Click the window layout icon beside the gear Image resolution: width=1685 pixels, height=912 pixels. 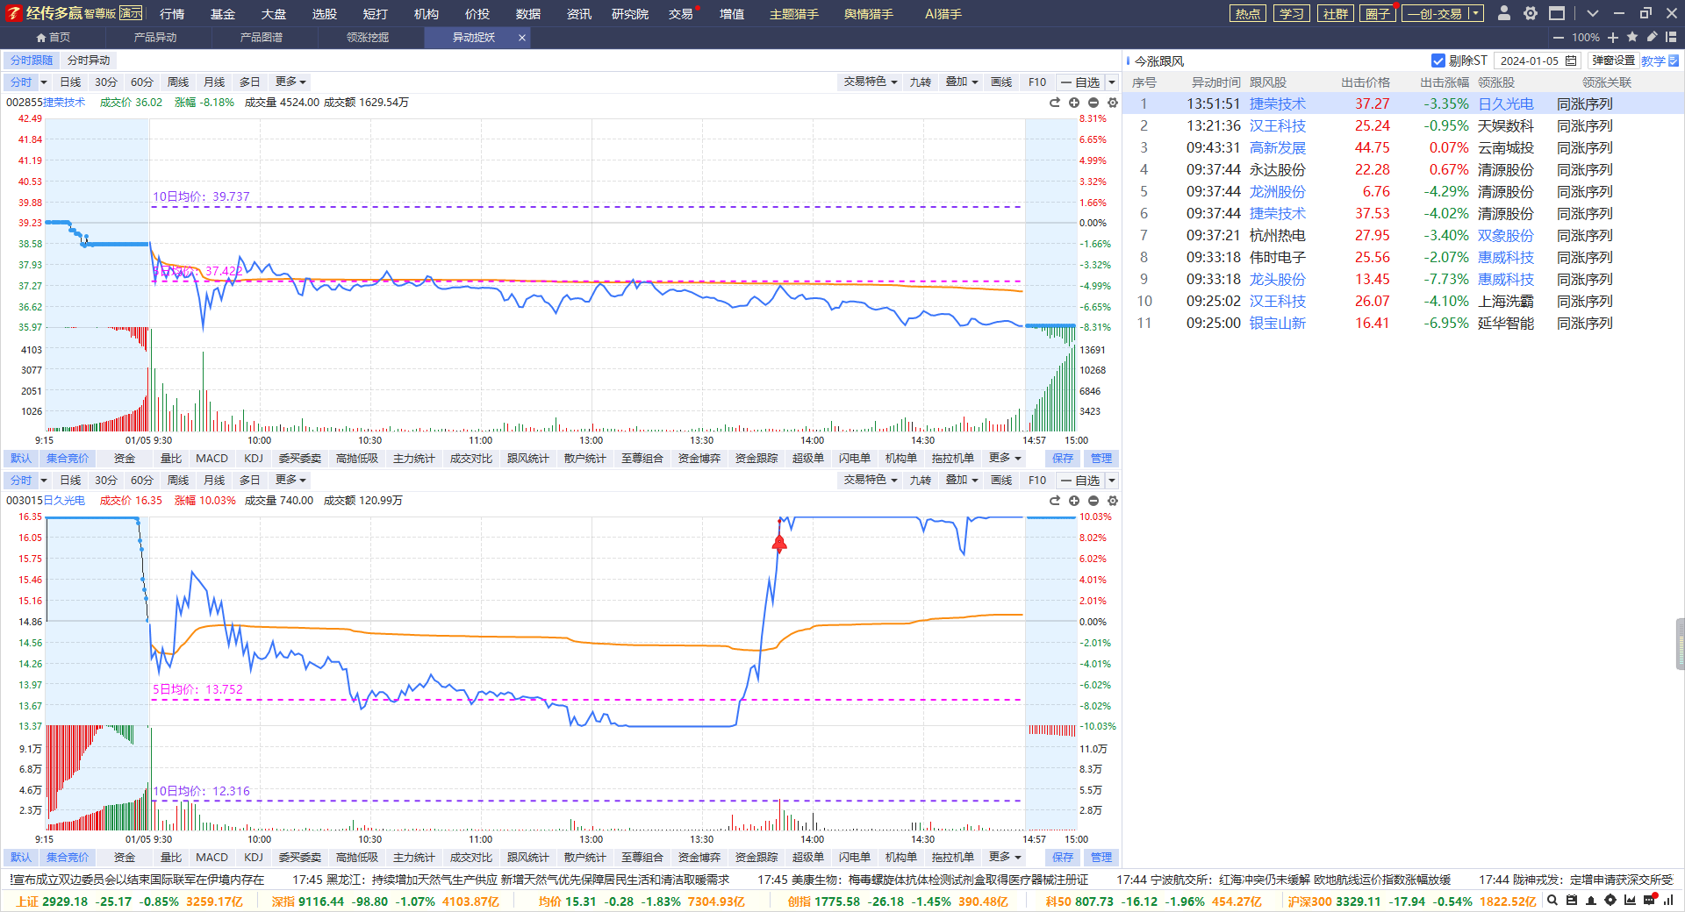(1557, 13)
